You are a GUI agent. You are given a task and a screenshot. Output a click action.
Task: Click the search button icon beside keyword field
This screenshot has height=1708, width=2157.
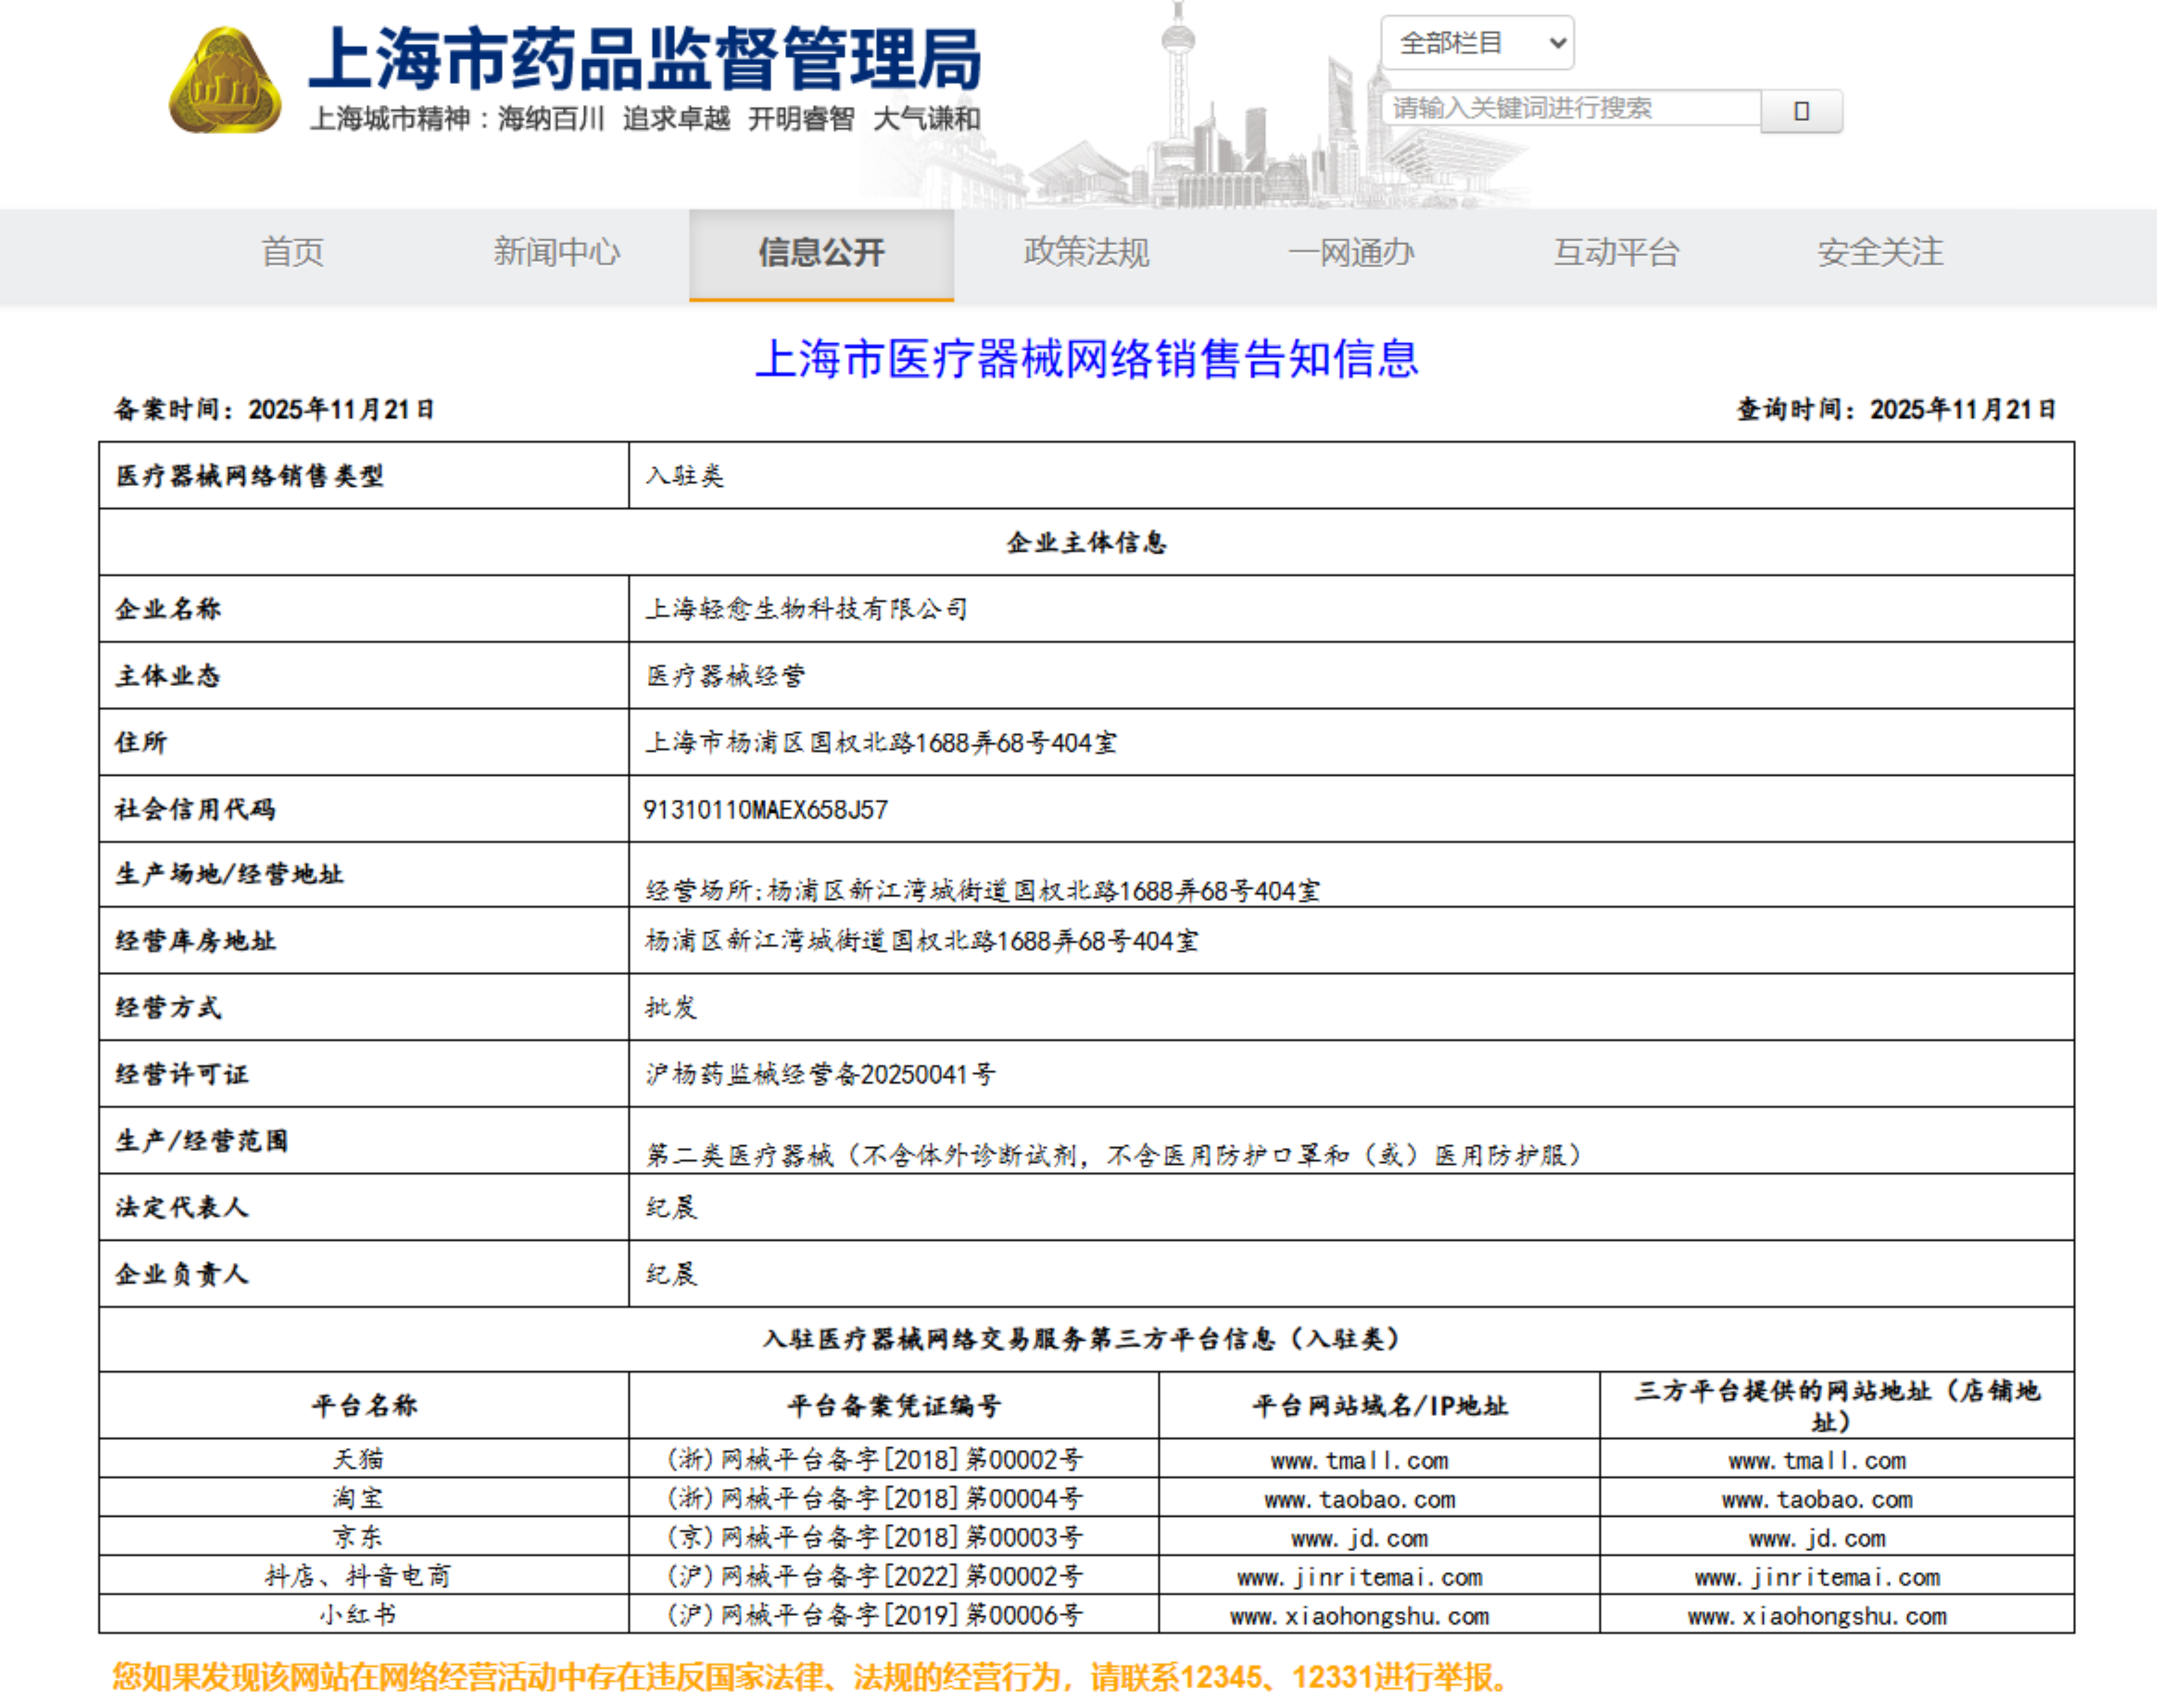(x=1801, y=110)
